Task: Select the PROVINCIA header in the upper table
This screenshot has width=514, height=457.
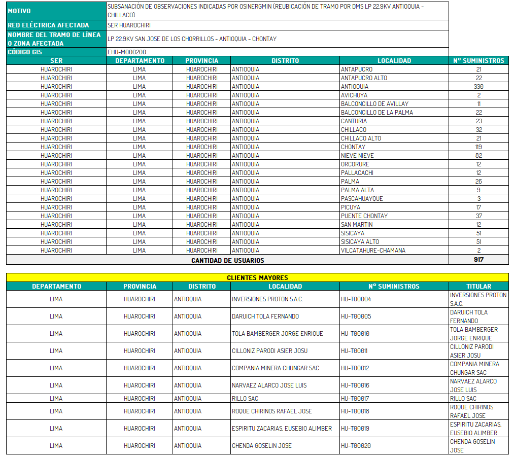Action: [x=201, y=61]
